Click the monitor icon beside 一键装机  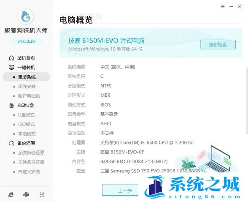coord(11,68)
